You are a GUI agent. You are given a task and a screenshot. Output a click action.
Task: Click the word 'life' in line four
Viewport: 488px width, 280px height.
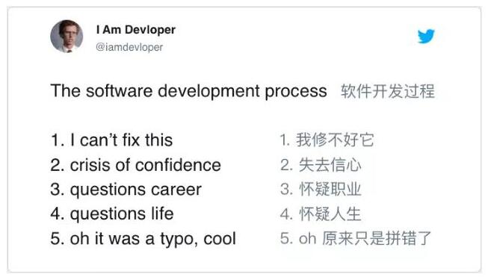click(x=162, y=214)
